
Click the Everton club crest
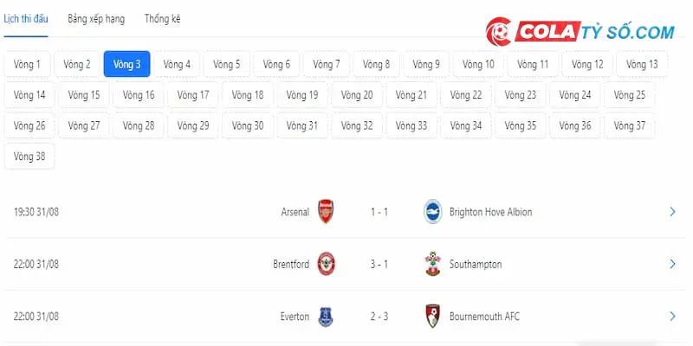(327, 317)
